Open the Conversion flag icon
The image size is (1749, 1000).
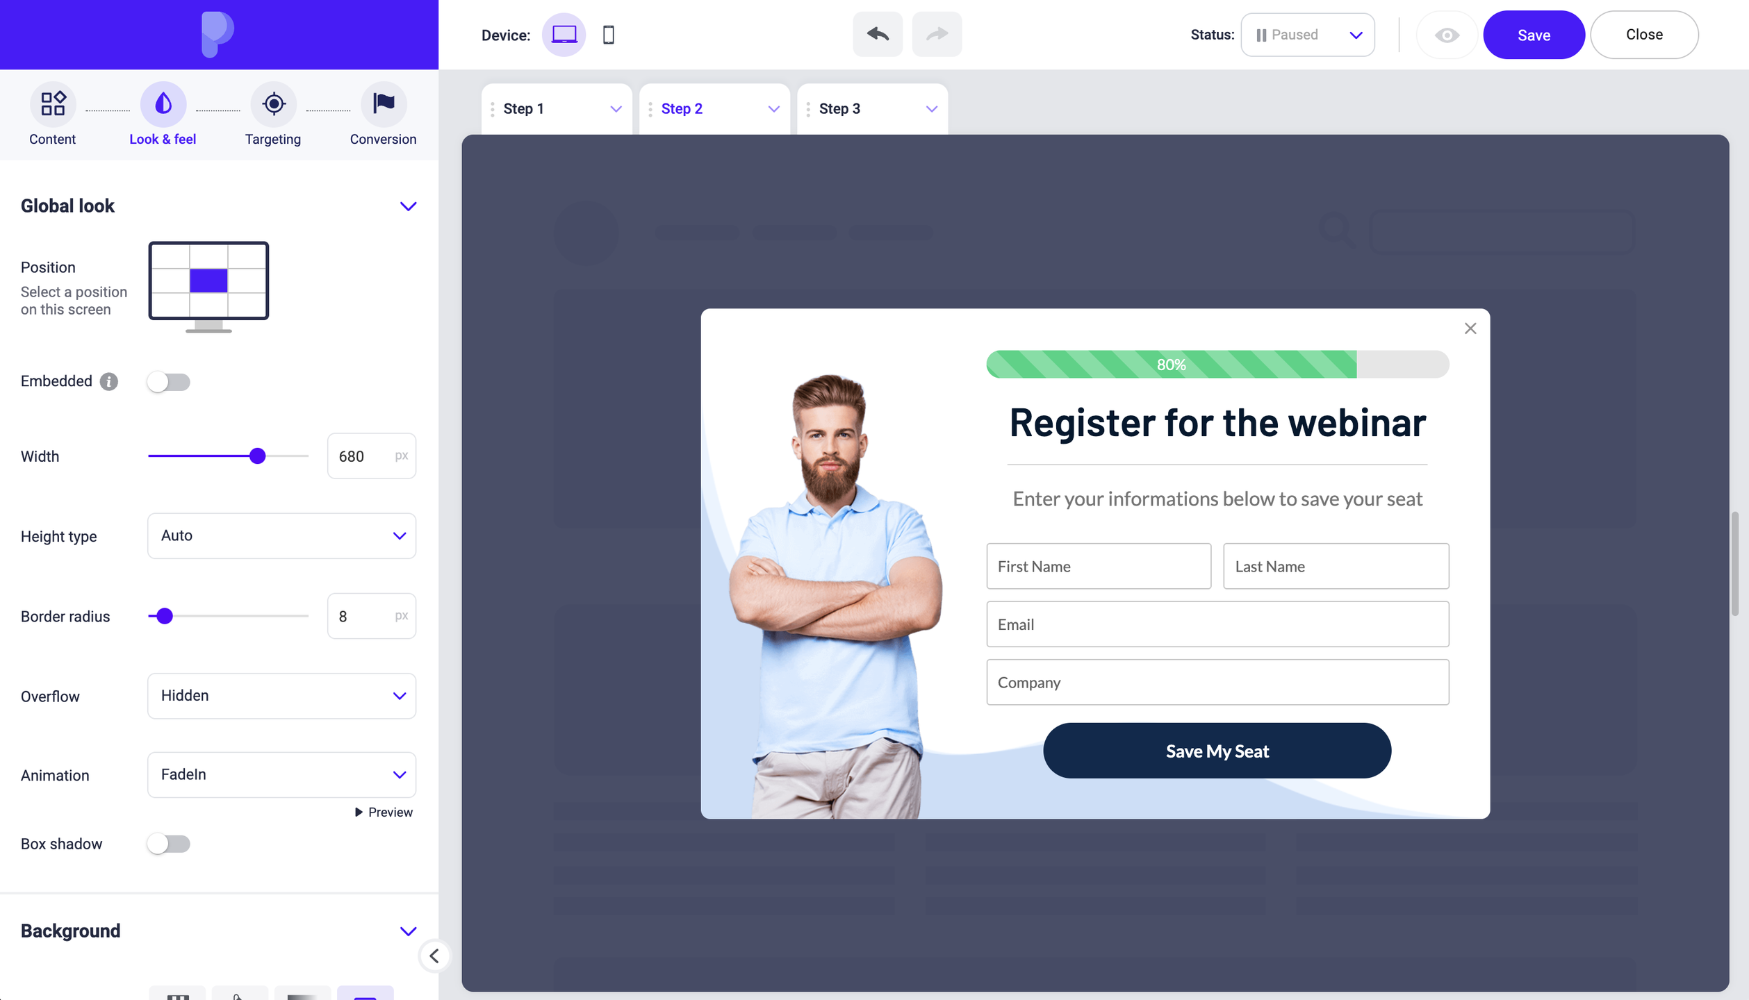(x=383, y=104)
